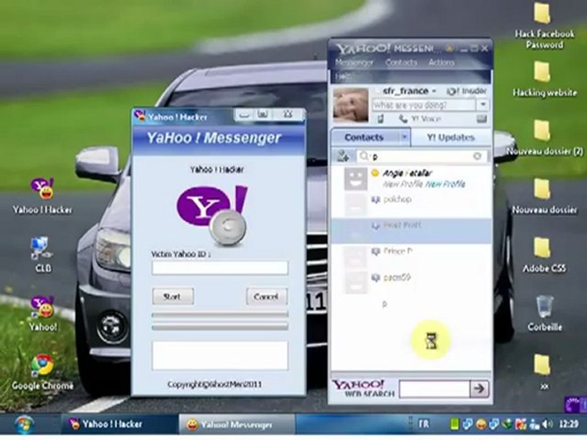Open Y! Insider in the Messenger window
This screenshot has height=440, width=587.
467,91
